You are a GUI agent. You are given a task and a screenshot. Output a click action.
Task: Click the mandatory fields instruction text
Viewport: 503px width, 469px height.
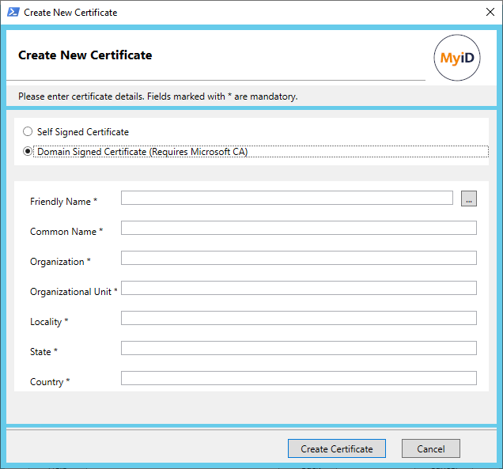(157, 96)
